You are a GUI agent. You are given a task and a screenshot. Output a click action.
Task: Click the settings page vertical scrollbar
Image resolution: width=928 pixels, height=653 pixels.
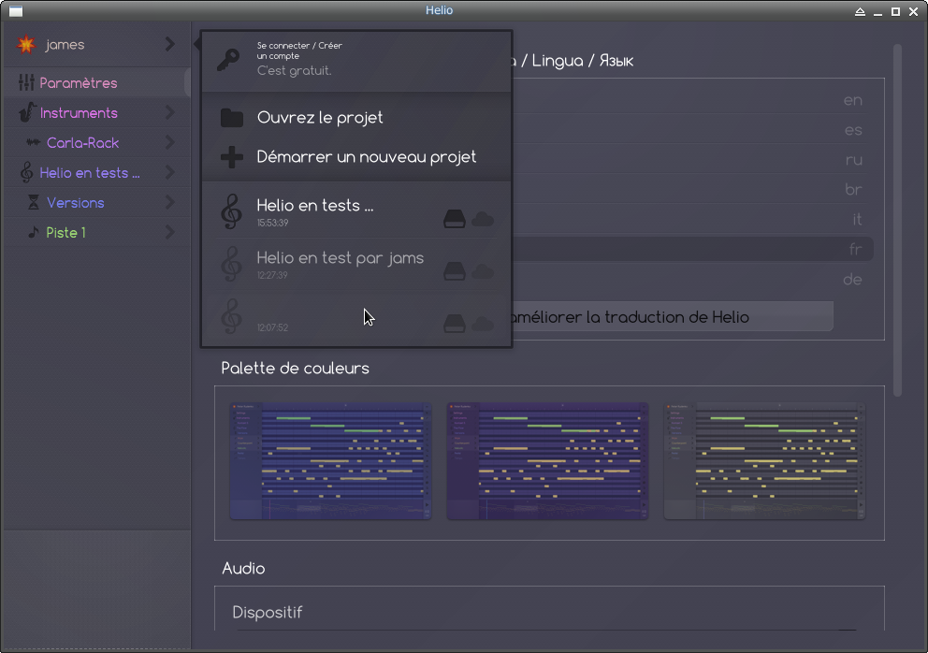pyautogui.click(x=897, y=220)
